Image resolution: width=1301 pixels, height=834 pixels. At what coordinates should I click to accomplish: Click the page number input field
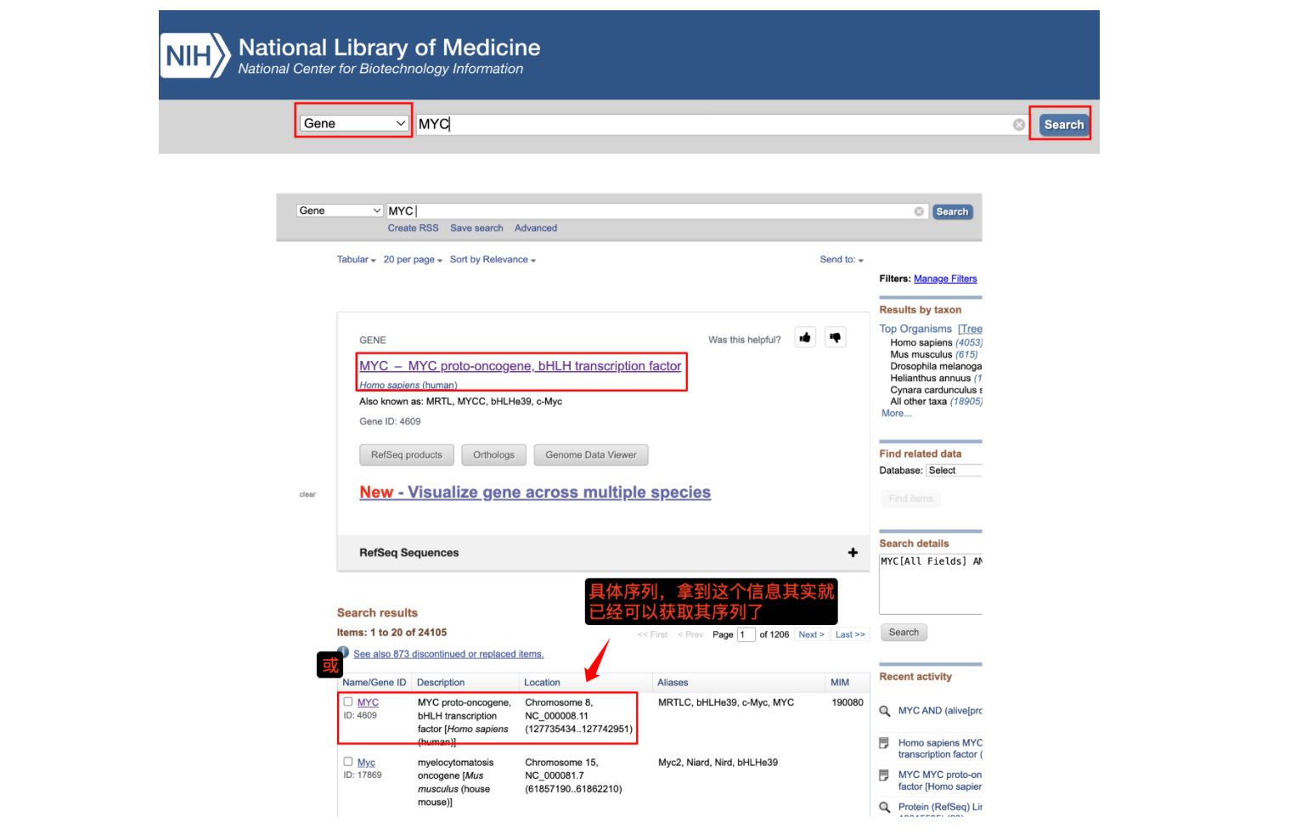746,634
